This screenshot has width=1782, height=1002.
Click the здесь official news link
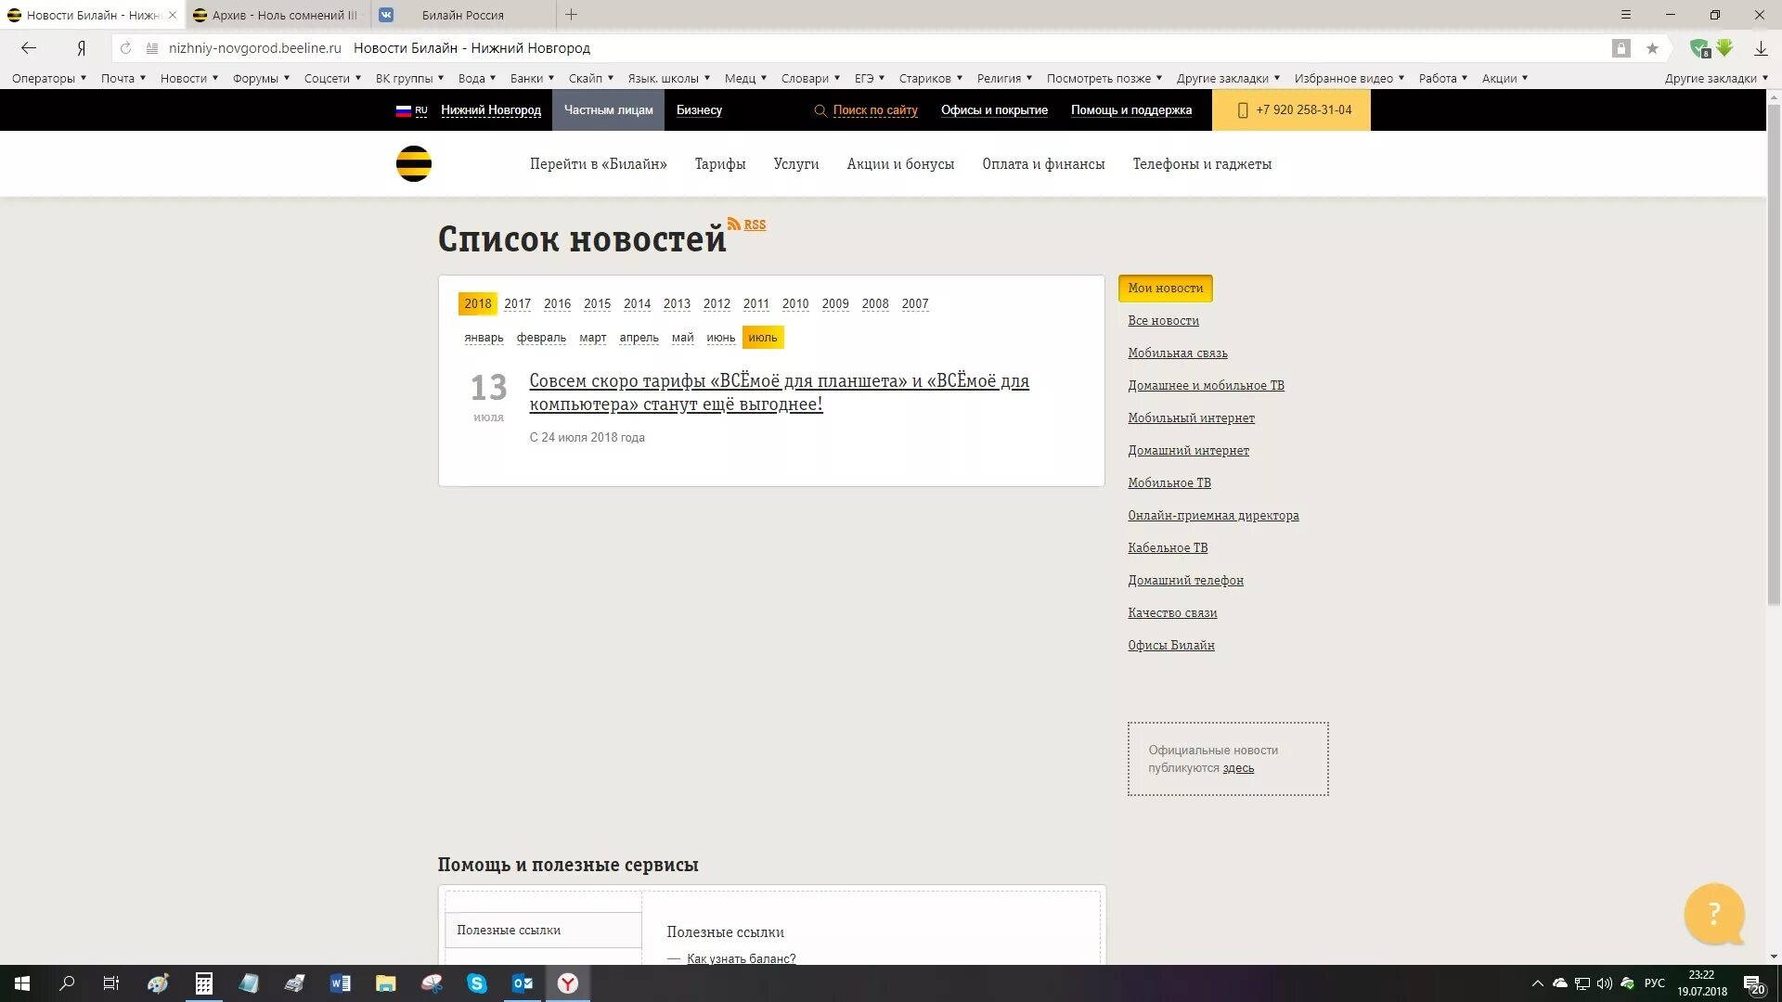tap(1238, 768)
